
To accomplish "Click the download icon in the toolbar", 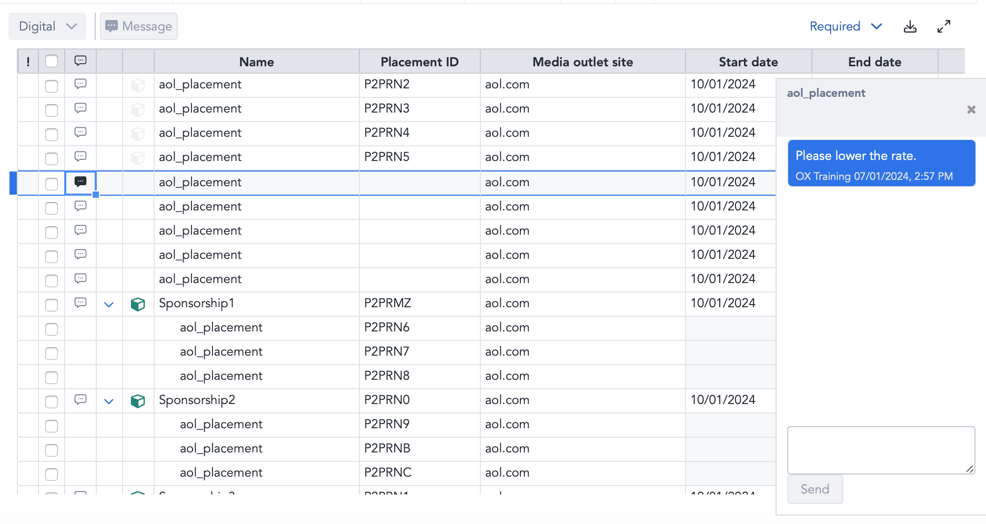I will pos(910,27).
